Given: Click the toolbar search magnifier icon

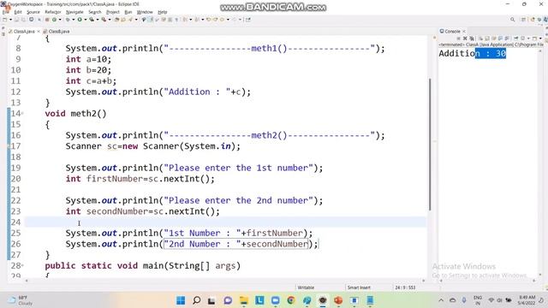Looking at the screenshot, I should 512,20.
